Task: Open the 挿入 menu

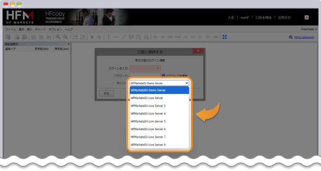Action: pyautogui.click(x=29, y=29)
